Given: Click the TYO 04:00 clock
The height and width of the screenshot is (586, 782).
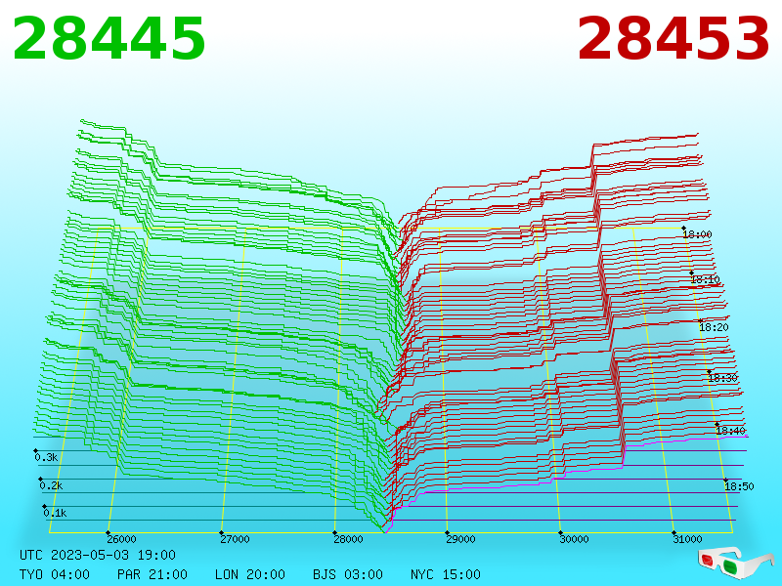Looking at the screenshot, I should 55,574.
